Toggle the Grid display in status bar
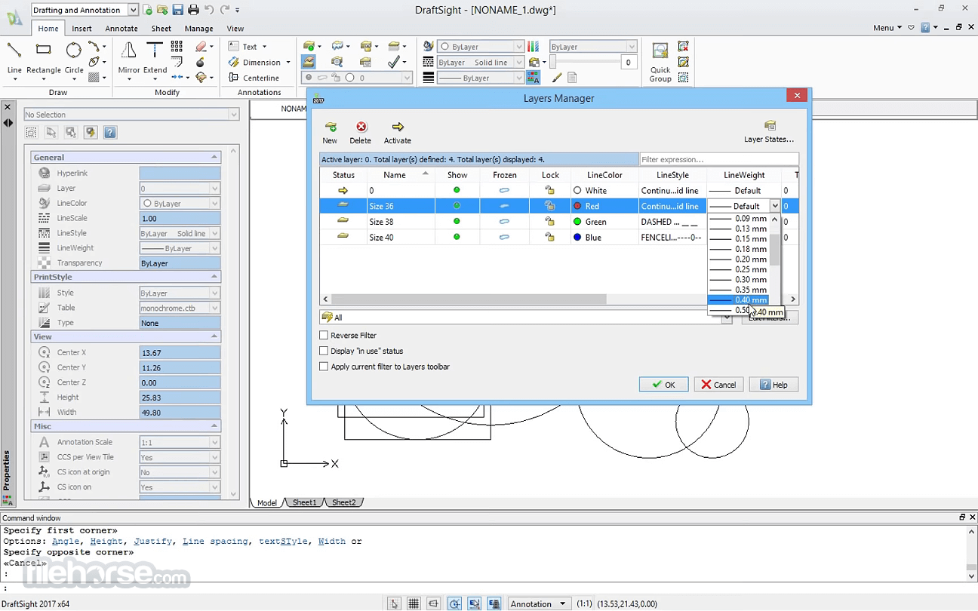978x611 pixels. coord(414,603)
